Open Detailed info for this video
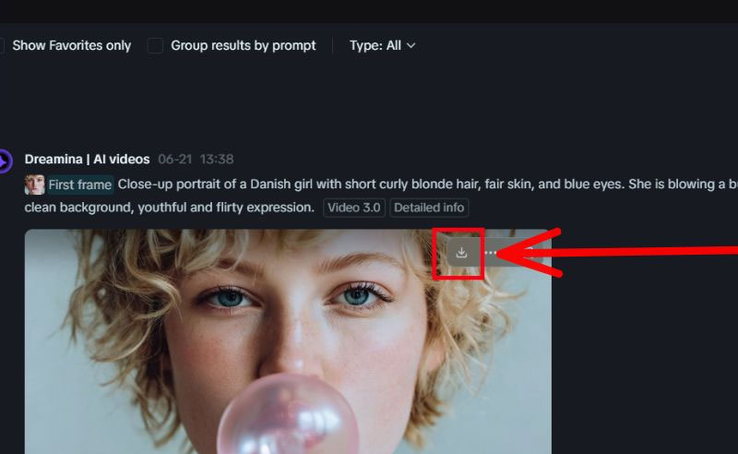The height and width of the screenshot is (454, 738). (x=429, y=208)
